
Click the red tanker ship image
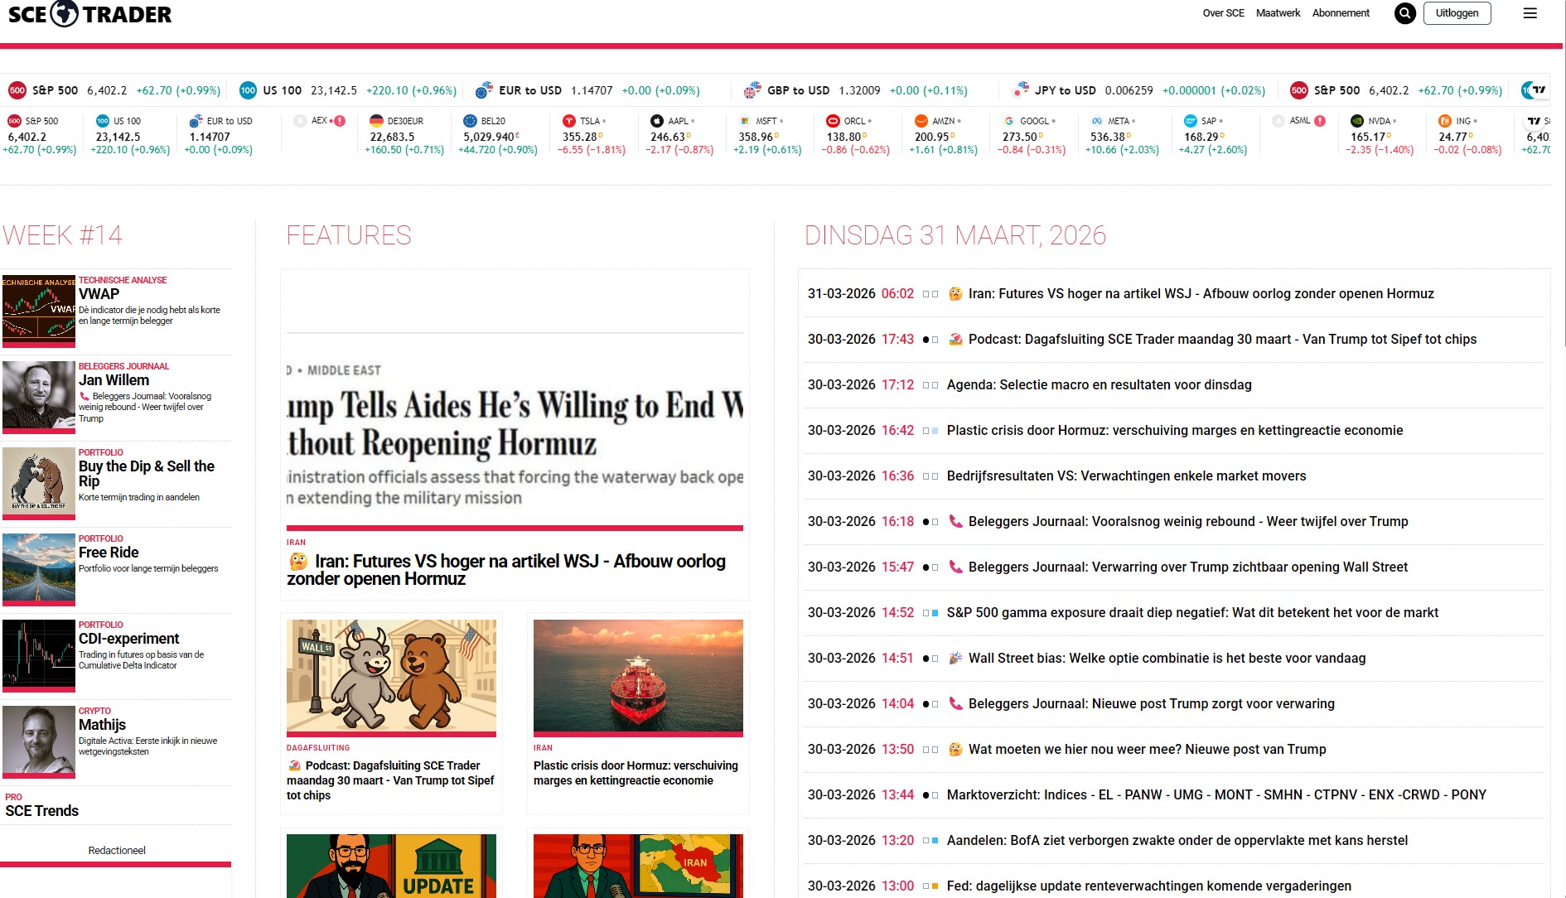click(638, 678)
